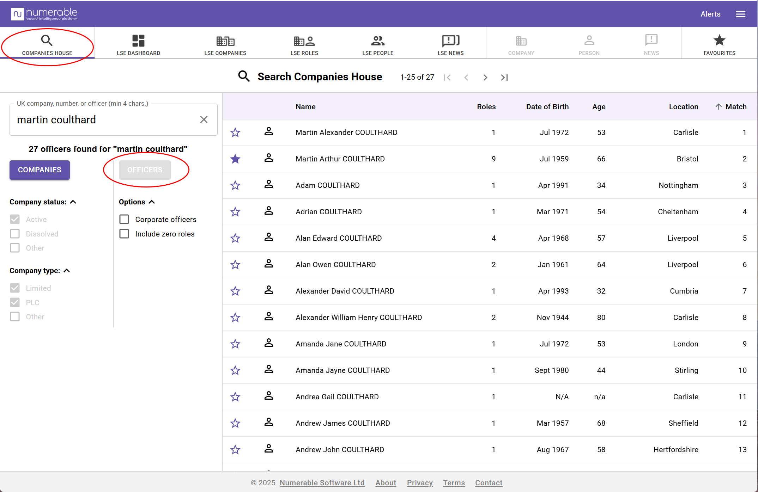Open the LSE Dashboard tab

coord(138,45)
